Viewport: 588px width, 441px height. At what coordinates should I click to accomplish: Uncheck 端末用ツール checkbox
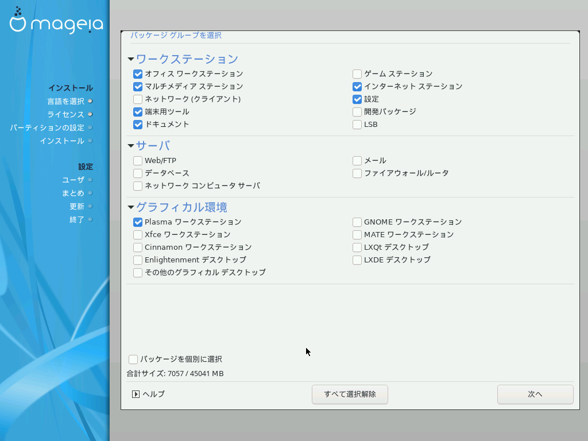[x=138, y=112]
